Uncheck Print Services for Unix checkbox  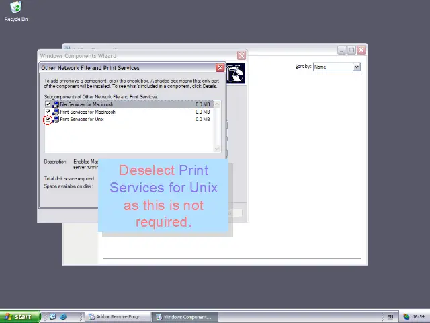click(x=48, y=120)
